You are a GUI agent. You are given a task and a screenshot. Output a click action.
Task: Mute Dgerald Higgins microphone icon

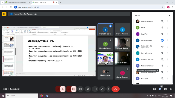[x=162, y=21]
